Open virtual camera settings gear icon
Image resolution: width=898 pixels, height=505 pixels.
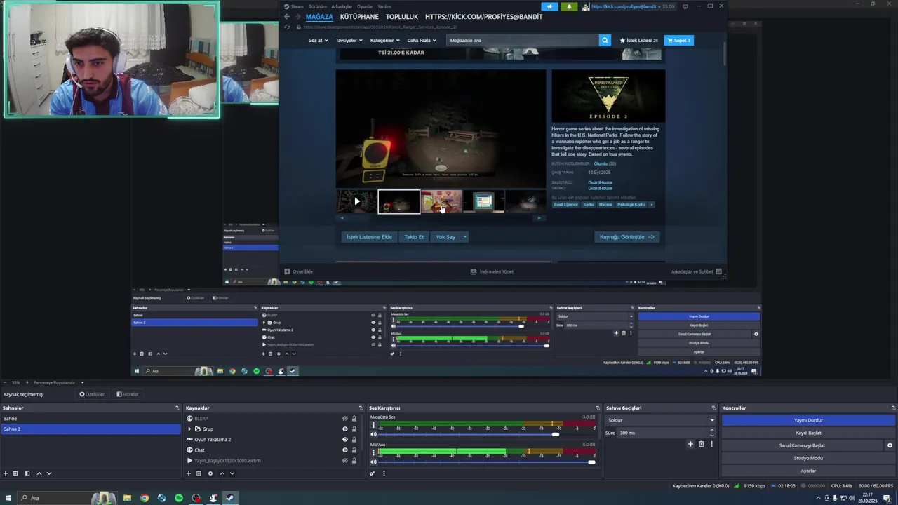[890, 445]
